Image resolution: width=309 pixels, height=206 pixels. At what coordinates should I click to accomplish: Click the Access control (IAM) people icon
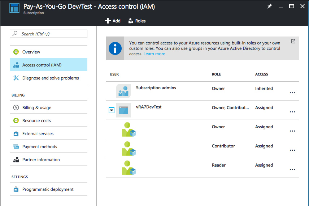(x=16, y=65)
